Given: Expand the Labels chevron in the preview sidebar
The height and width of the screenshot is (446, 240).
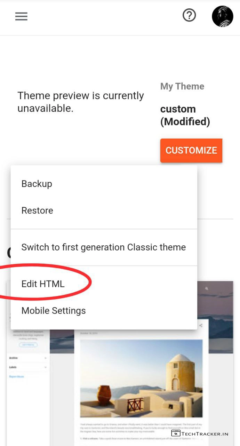Looking at the screenshot, I should tap(46, 367).
